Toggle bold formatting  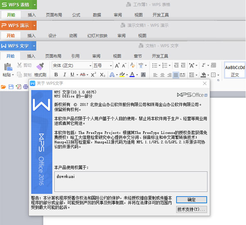click(56, 75)
